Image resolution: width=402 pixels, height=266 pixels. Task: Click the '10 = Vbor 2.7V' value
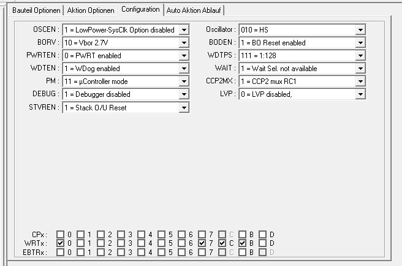click(x=86, y=43)
